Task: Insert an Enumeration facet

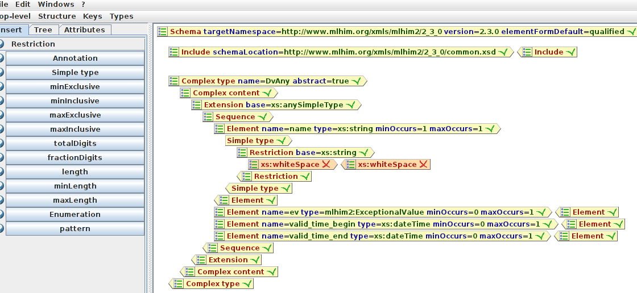Action: [75, 215]
